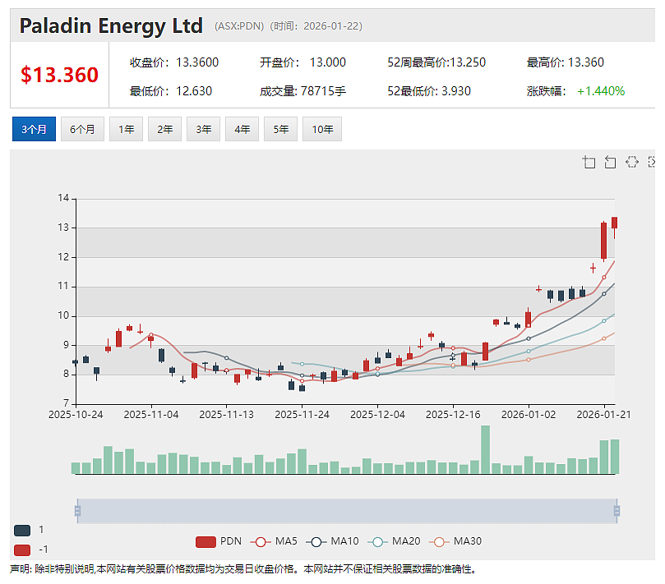The image size is (665, 584).
Task: Toggle the PDN candlestick series in legend
Action: pos(219,541)
